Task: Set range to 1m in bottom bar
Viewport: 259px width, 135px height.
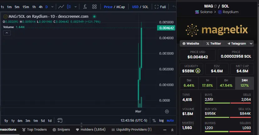Action: (x=35, y=121)
